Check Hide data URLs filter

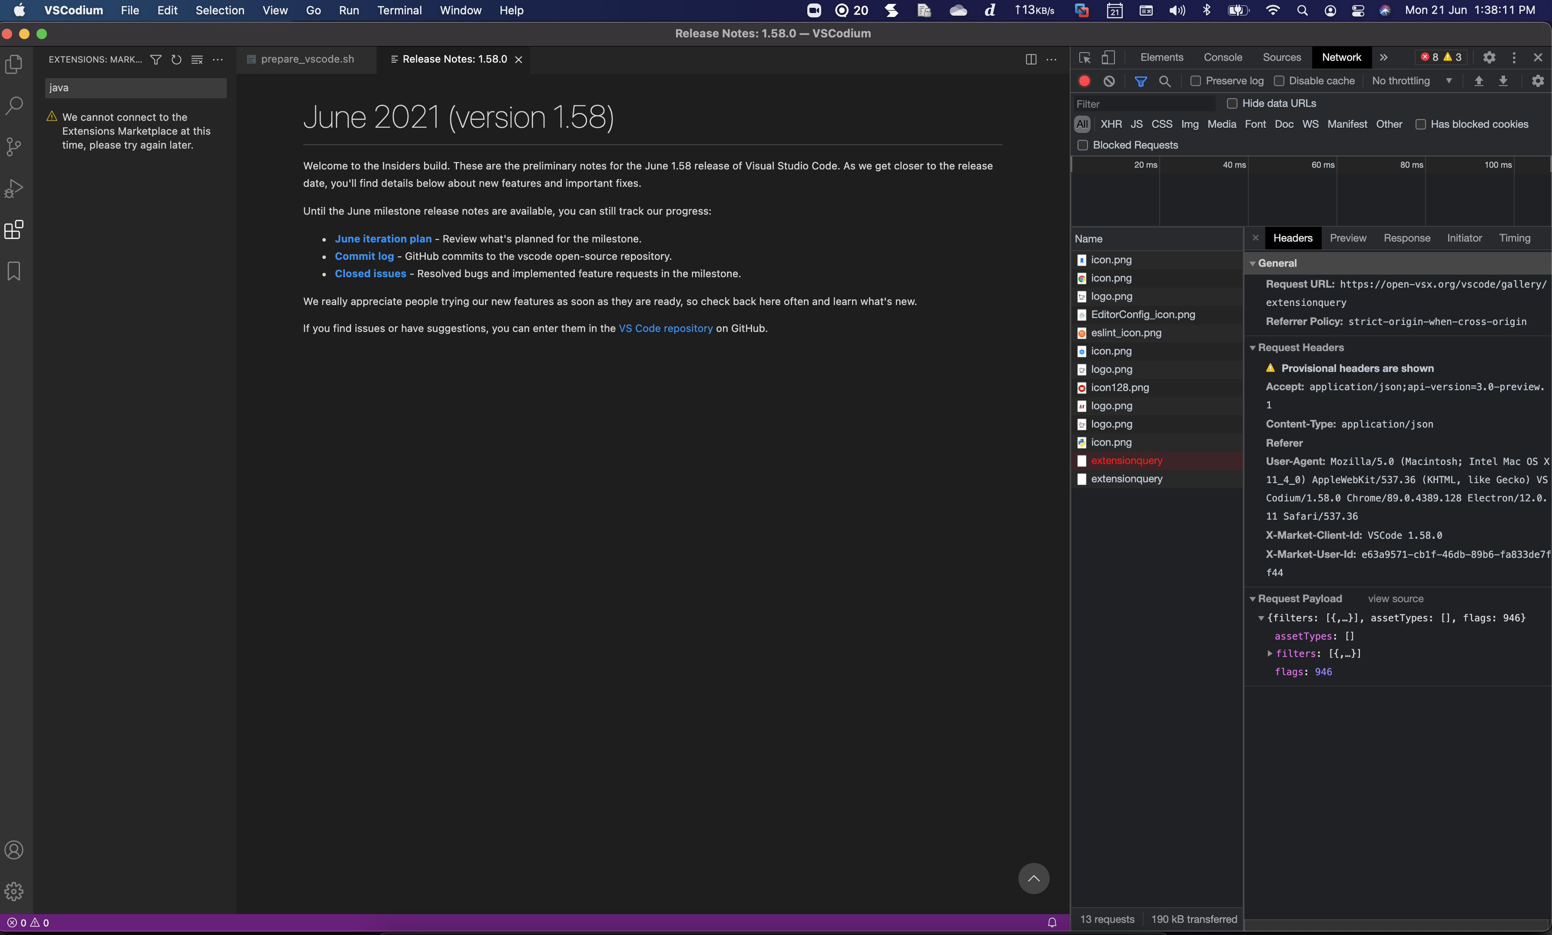1233,103
